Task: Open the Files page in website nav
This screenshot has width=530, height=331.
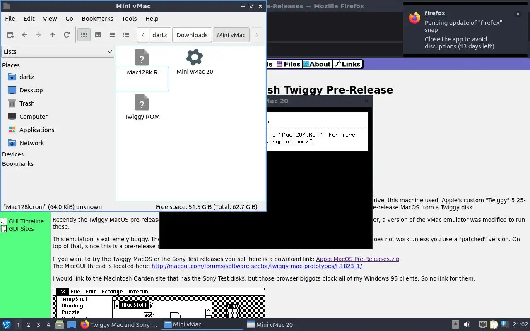Action: point(289,64)
